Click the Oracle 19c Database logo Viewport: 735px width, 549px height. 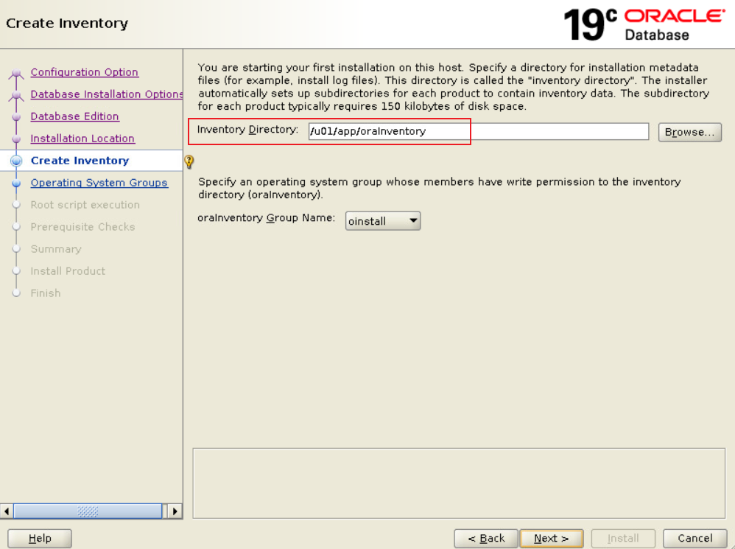644,24
